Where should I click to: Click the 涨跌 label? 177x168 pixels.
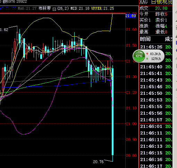pos(144,26)
